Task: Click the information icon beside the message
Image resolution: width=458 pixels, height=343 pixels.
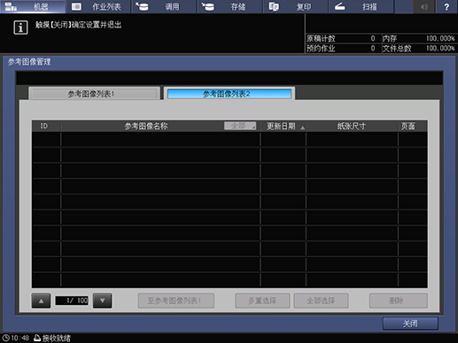Action: coord(20,27)
